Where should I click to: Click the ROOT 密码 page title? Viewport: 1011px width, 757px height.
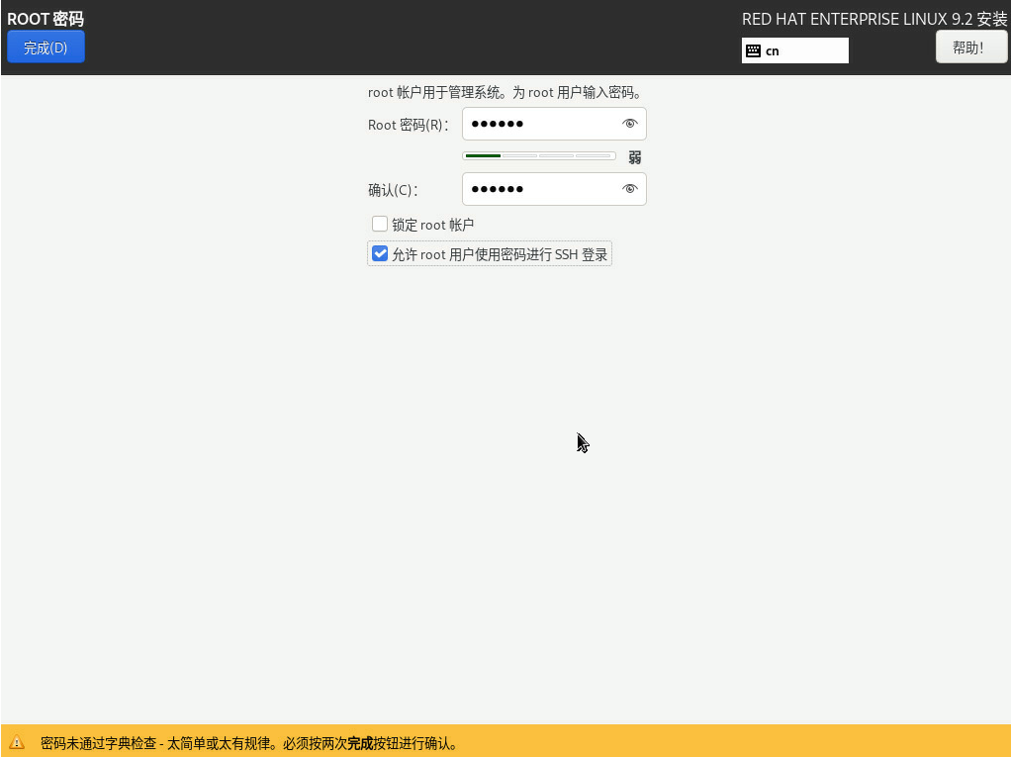point(46,19)
